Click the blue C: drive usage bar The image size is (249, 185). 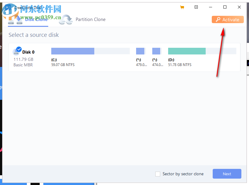pyautogui.click(x=73, y=51)
